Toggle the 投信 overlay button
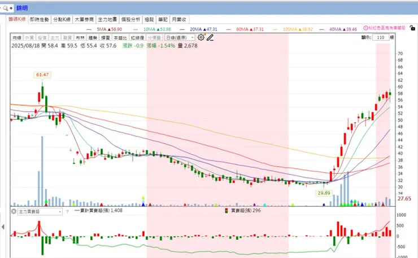This screenshot has width=418, height=258. click(x=42, y=38)
